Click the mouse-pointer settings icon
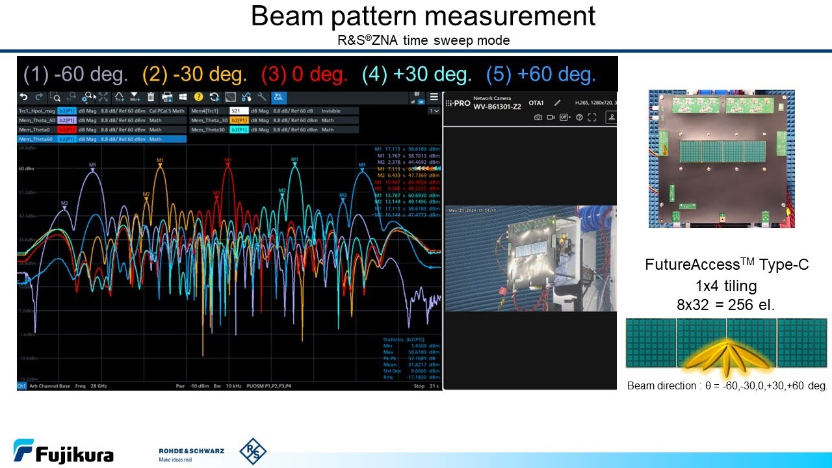This screenshot has height=468, width=832. 246,97
